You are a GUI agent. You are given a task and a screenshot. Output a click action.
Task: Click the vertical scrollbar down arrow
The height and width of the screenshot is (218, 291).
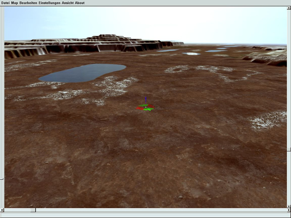click(289, 206)
